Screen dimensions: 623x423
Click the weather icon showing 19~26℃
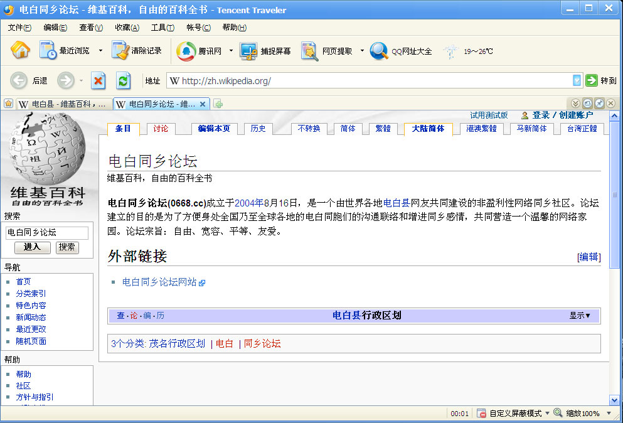click(450, 51)
